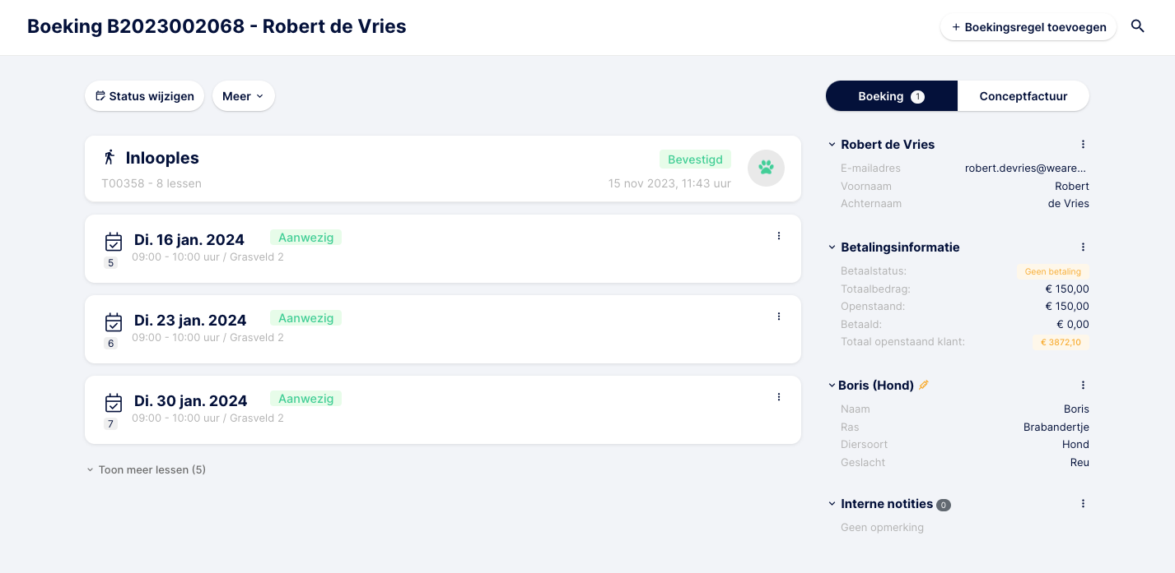
Task: Collapse the Robert de Vries section
Action: [832, 145]
